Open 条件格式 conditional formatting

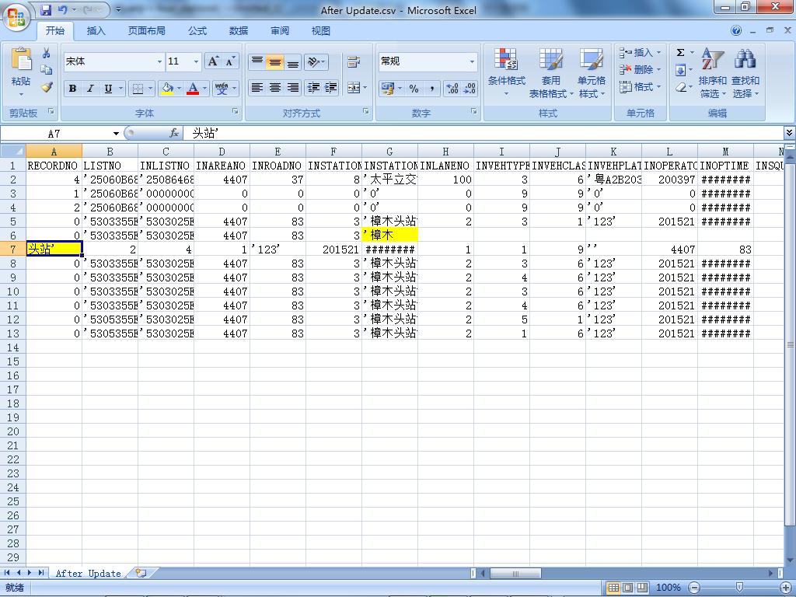click(x=507, y=73)
